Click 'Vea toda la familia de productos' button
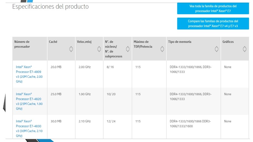Screen dimensions: 253x142 tap(213, 9)
